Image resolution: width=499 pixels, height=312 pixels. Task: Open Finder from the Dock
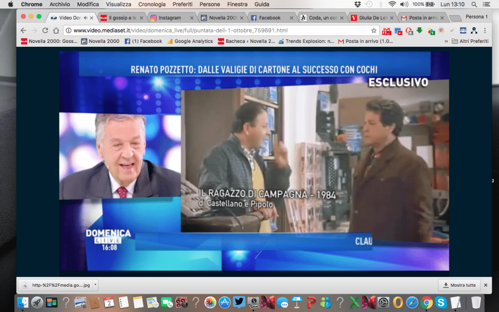(x=22, y=302)
